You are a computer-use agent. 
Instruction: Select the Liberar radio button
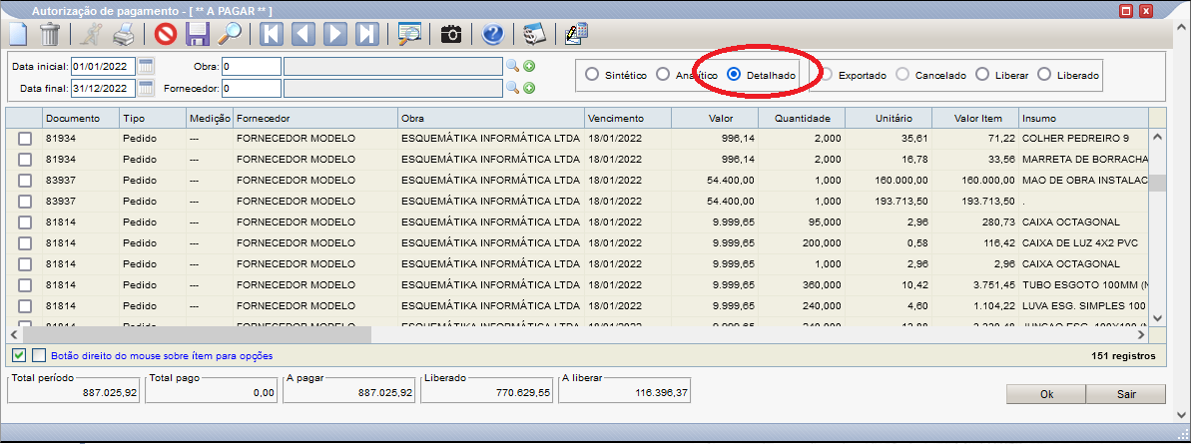[x=982, y=75]
